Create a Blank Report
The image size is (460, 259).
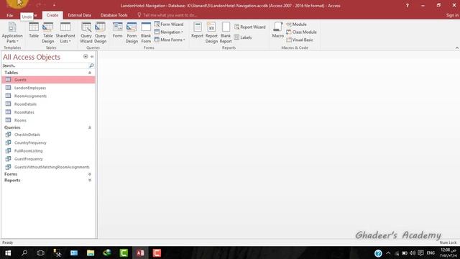click(x=226, y=32)
